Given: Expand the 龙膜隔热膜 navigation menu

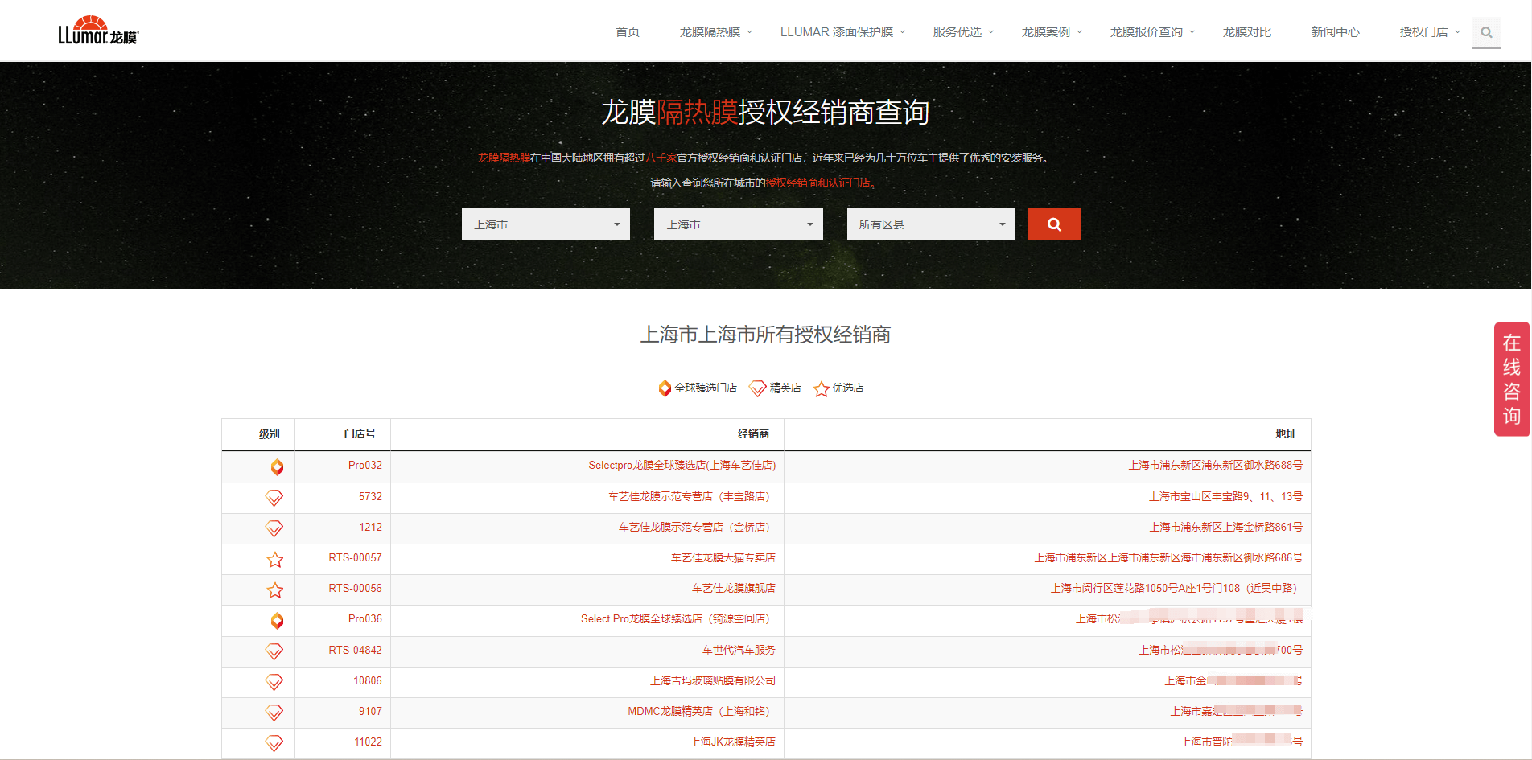Looking at the screenshot, I should coord(715,32).
